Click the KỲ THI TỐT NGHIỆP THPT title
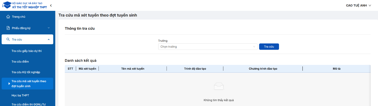Viewport: 378px width, 106px height. pyautogui.click(x=30, y=7)
